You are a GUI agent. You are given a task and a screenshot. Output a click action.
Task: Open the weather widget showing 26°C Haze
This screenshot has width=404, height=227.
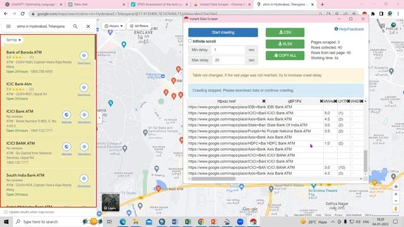pyautogui.click(x=313, y=221)
